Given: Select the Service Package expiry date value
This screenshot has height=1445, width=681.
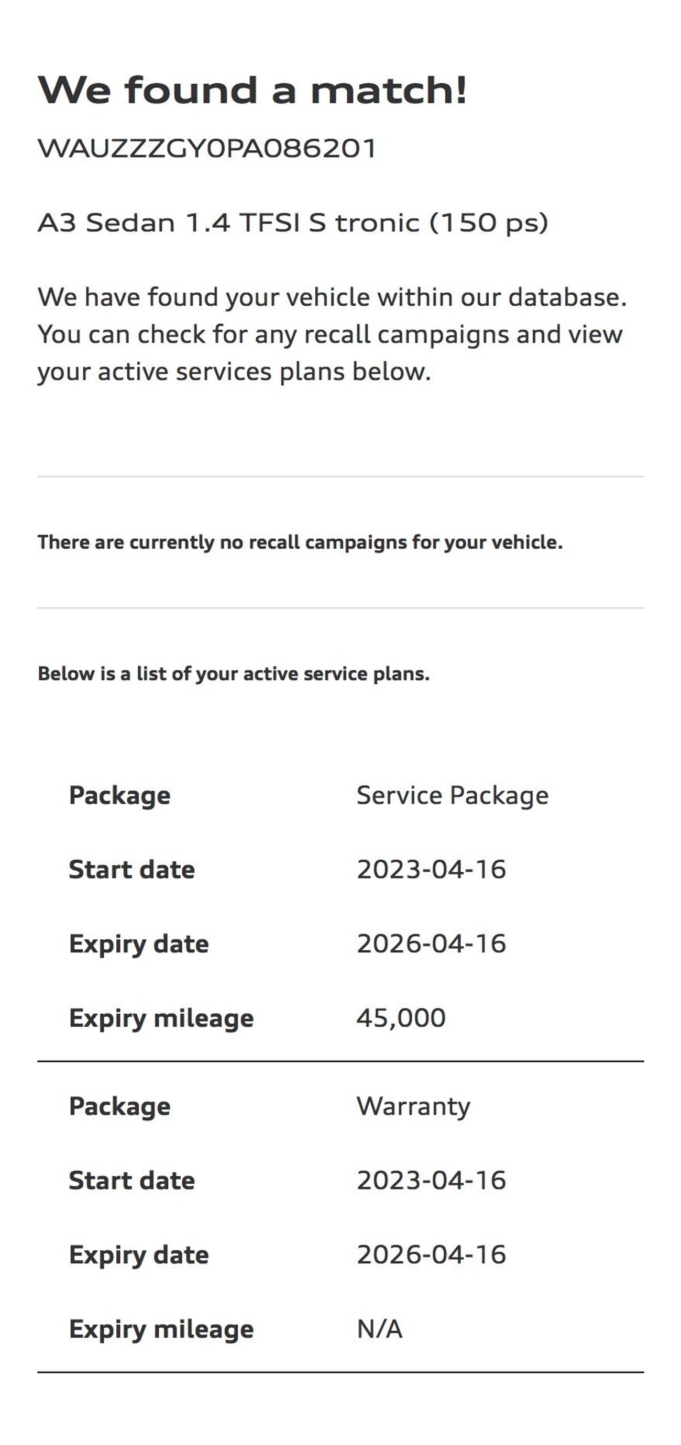Looking at the screenshot, I should (431, 943).
